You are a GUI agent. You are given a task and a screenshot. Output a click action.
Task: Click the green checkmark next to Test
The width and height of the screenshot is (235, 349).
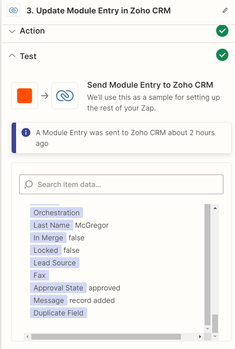point(222,55)
